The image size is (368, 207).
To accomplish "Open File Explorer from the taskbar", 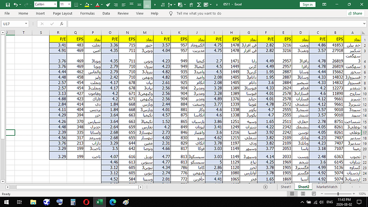I will [x=33, y=202].
